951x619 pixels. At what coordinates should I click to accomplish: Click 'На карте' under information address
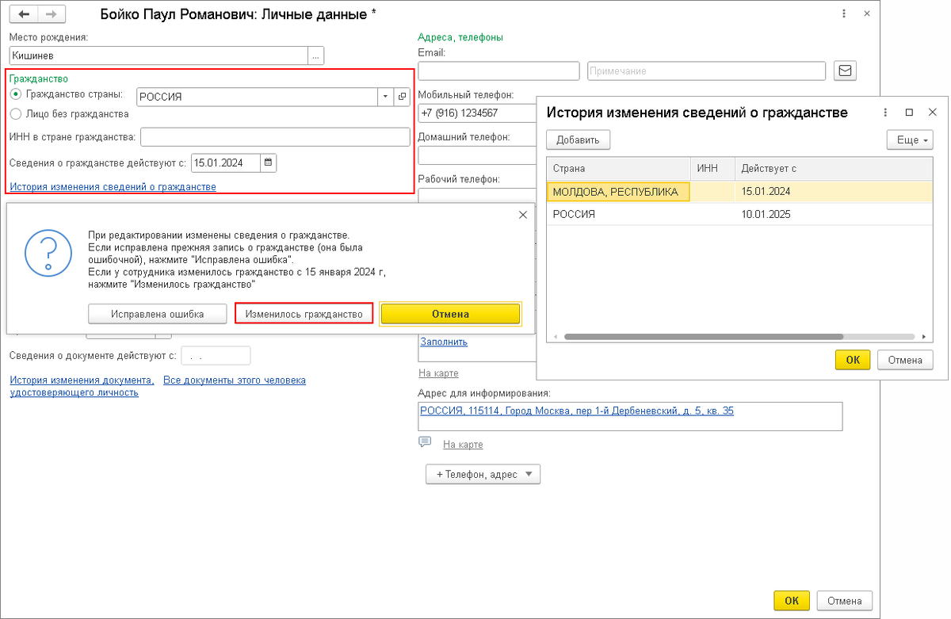coord(463,445)
